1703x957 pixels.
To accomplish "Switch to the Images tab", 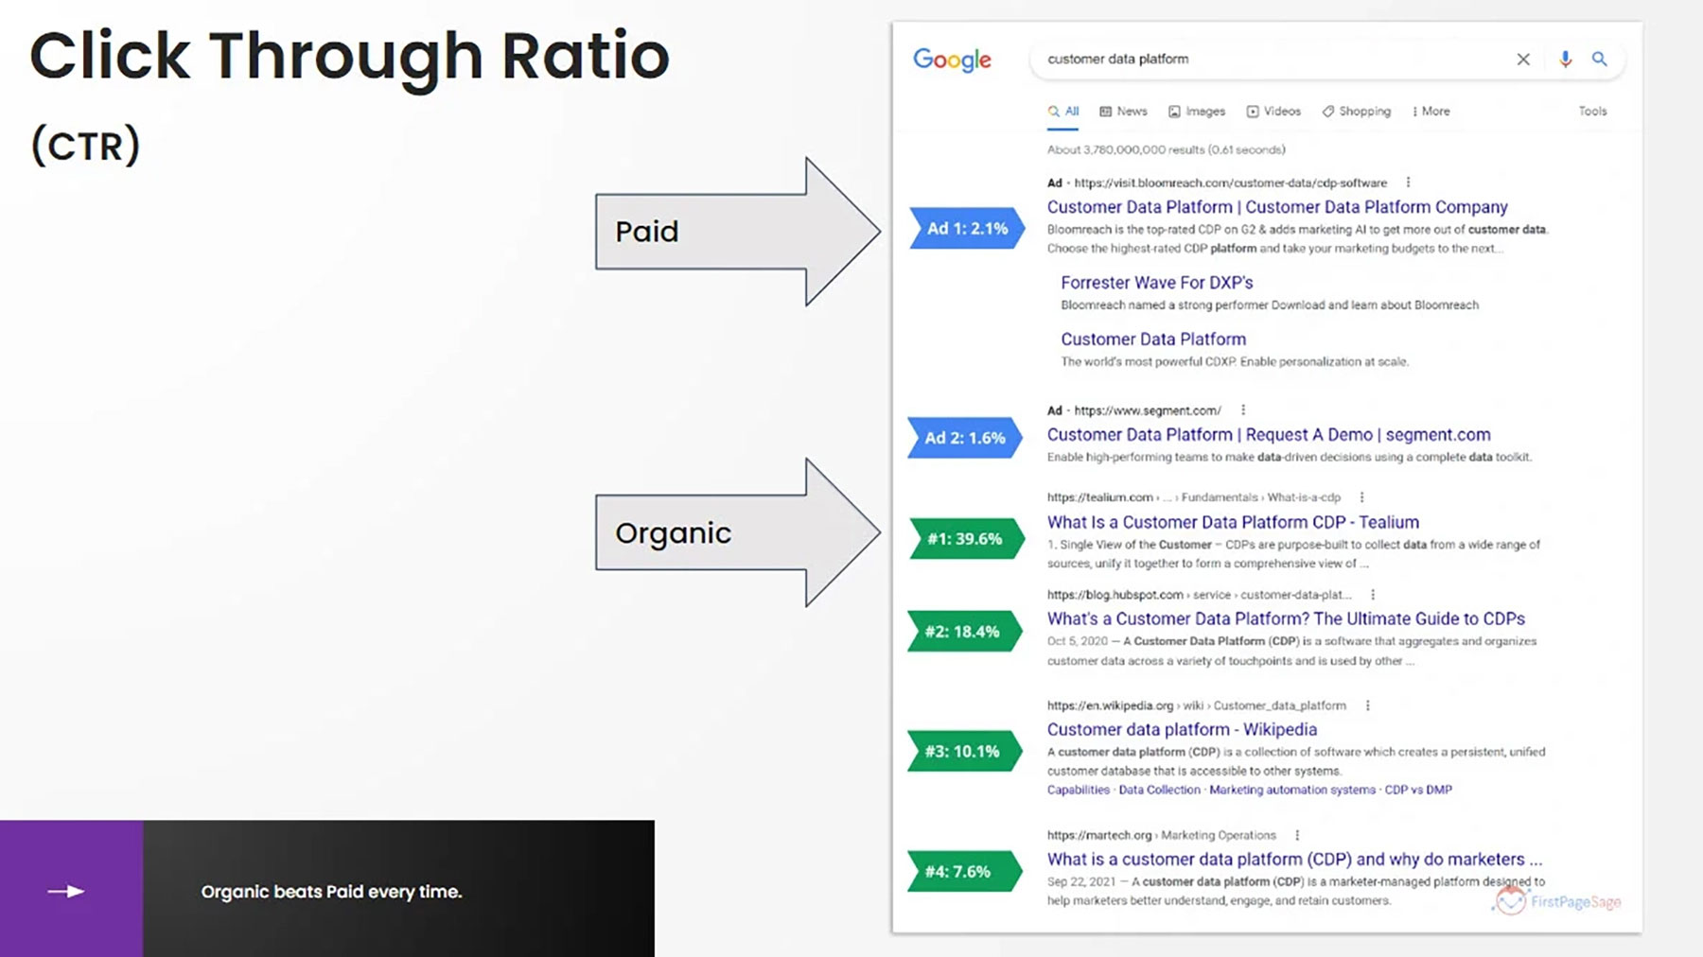I will pos(1197,111).
